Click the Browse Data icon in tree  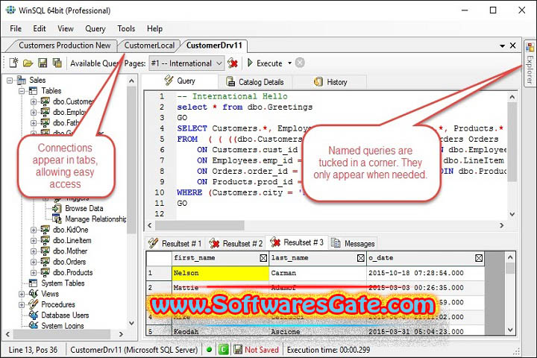57,208
